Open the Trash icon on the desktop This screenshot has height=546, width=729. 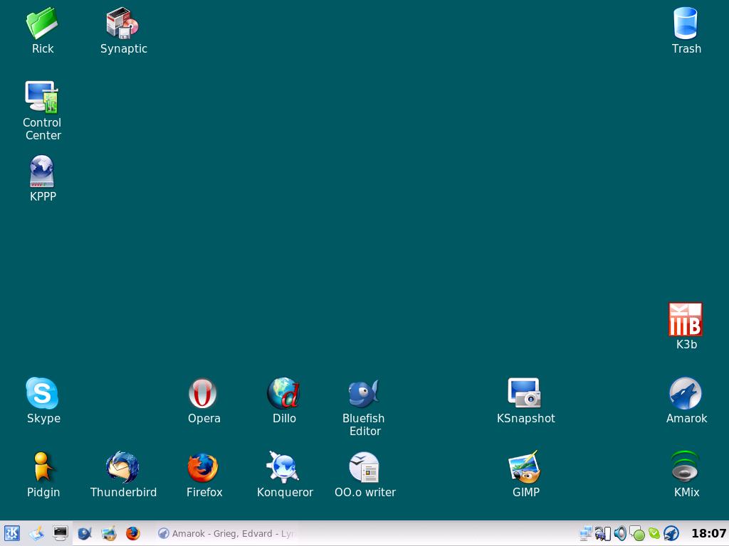686,23
